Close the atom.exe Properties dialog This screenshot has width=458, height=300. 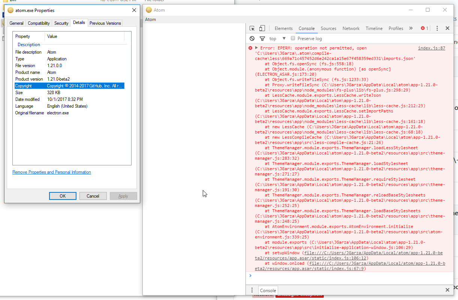(x=134, y=10)
